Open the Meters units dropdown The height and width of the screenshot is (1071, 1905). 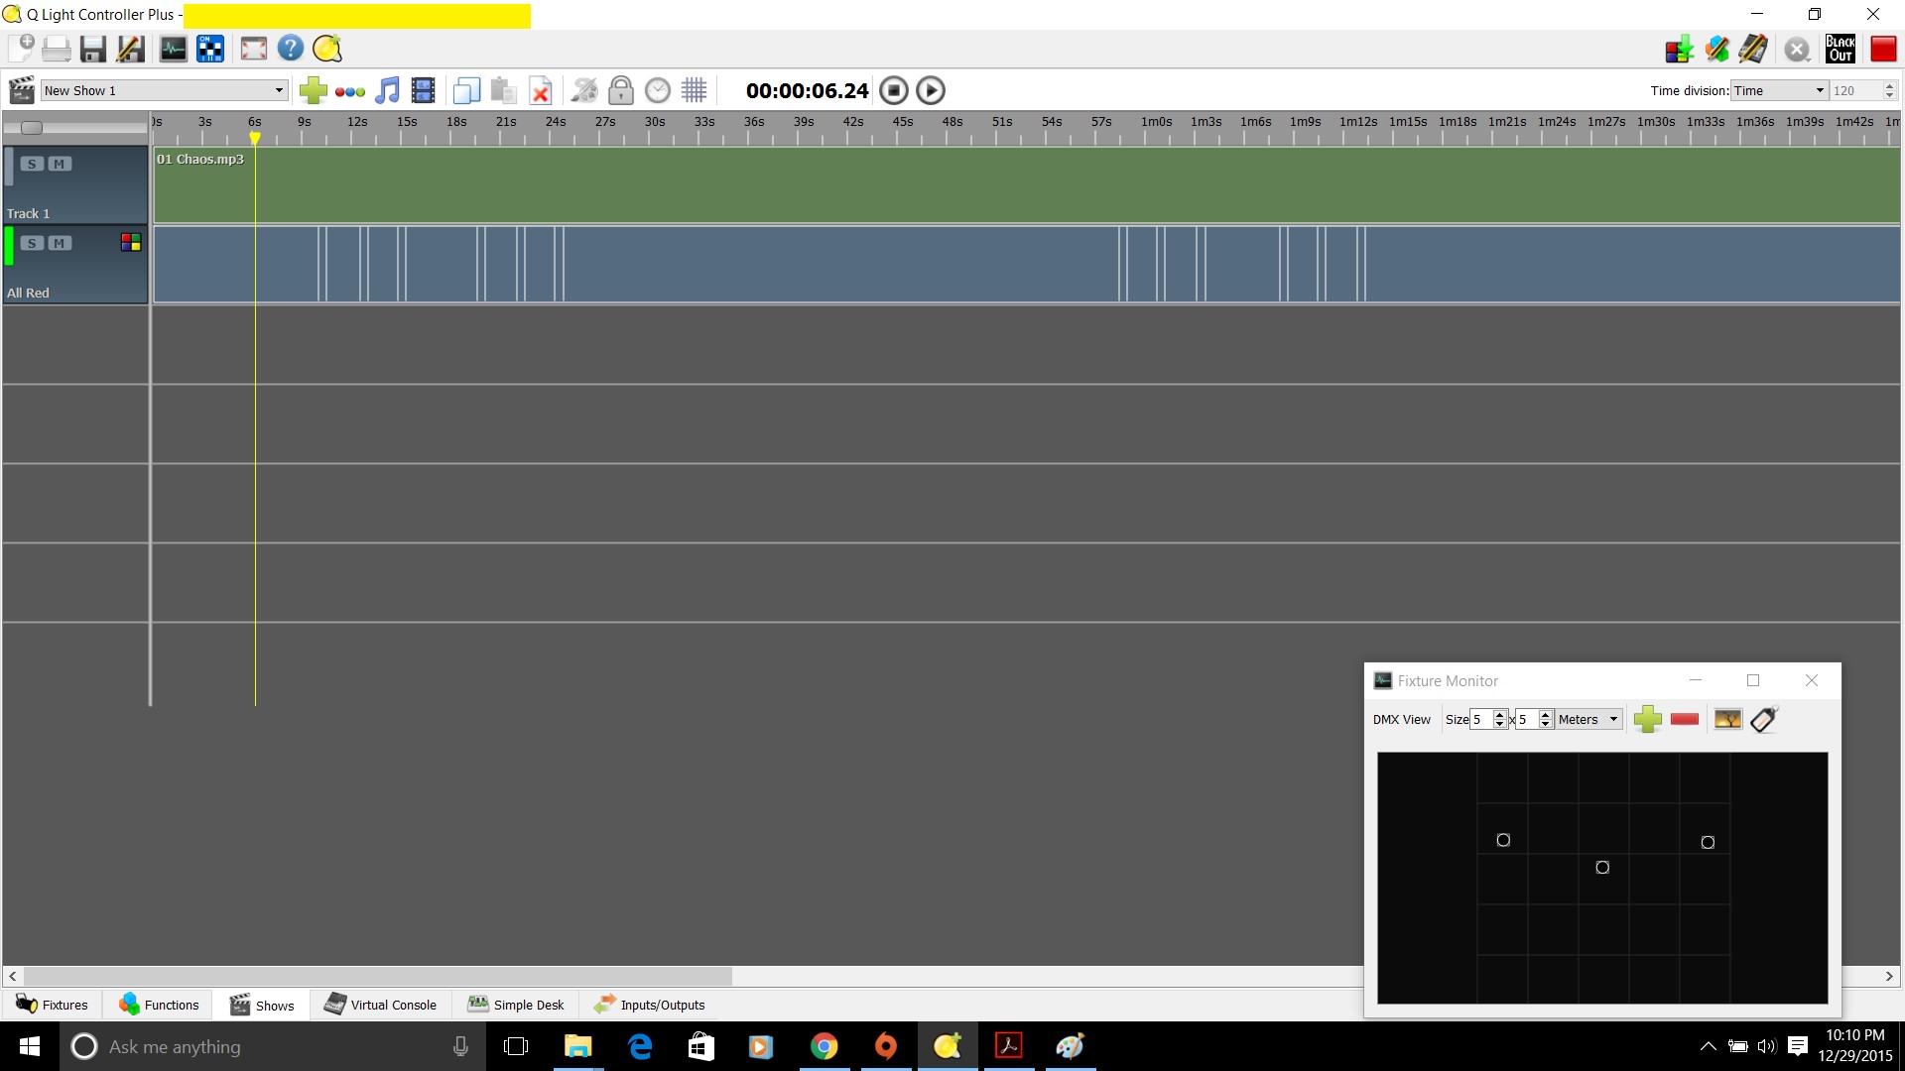coord(1588,720)
